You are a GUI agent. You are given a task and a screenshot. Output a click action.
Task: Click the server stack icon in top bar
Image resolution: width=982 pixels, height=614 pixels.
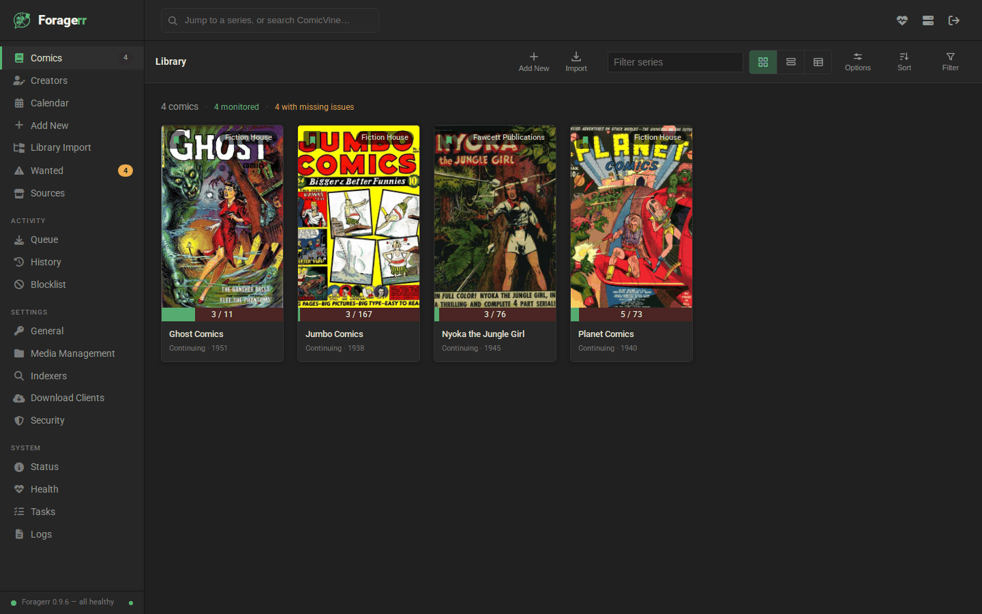(928, 20)
